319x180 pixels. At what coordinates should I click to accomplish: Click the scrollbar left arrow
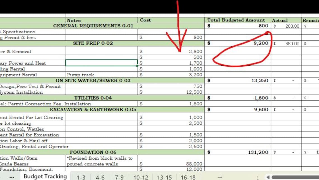[x=268, y=177]
